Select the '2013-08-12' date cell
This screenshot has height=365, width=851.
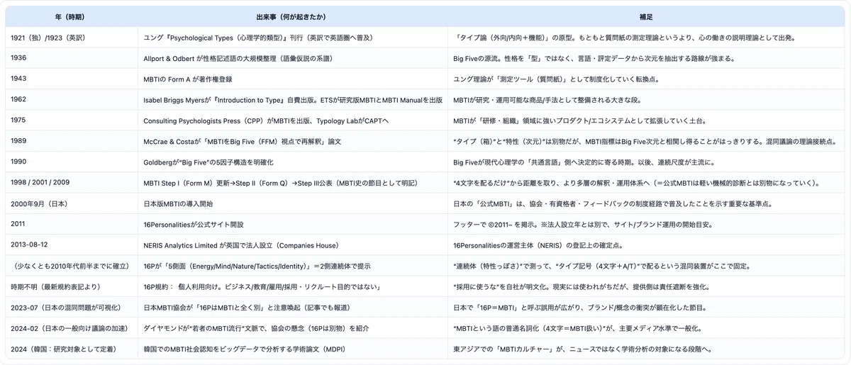[72, 245]
